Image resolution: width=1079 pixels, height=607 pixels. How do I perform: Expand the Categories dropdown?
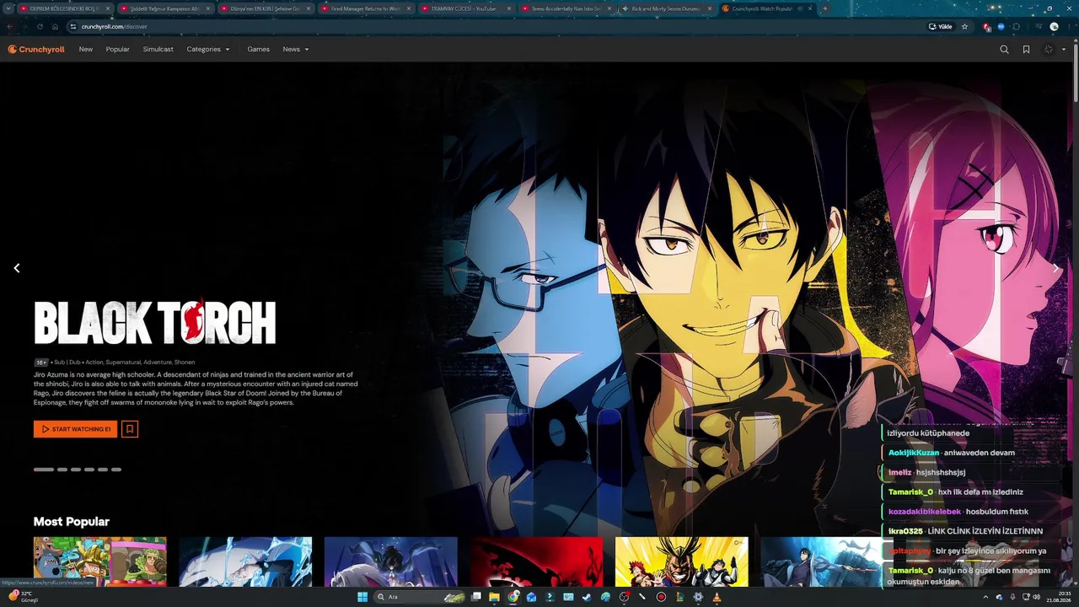tap(208, 50)
